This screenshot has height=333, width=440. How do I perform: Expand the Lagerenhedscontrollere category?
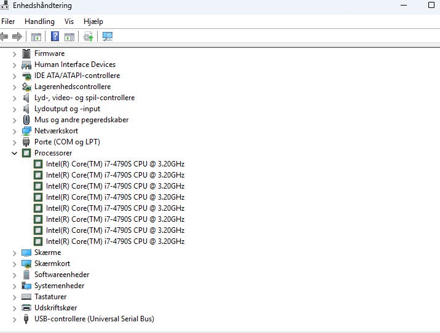pos(15,87)
